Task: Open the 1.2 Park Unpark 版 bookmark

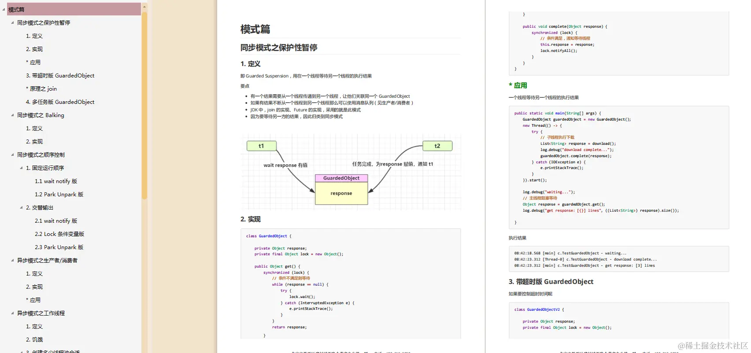Action: (x=59, y=194)
